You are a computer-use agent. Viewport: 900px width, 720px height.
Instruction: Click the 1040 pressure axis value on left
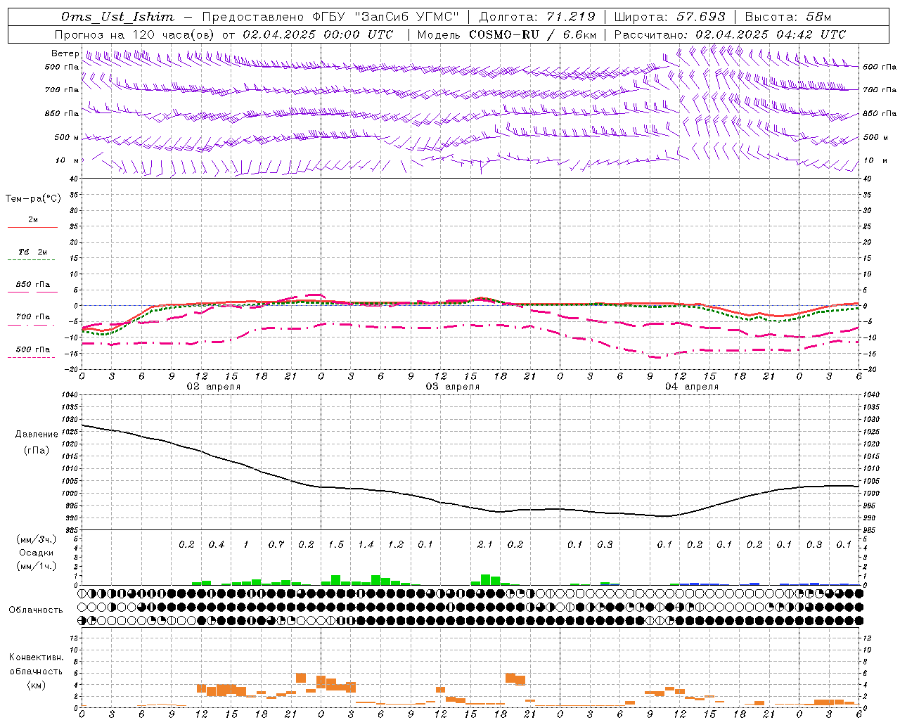click(70, 395)
